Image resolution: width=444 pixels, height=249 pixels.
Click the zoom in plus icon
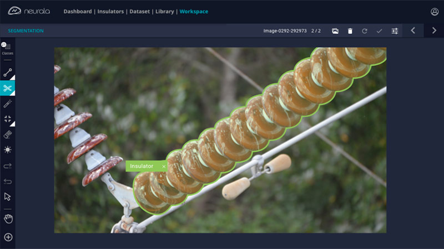point(8,237)
